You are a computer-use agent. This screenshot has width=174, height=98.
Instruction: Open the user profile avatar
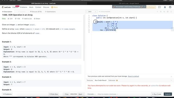click(170, 7)
